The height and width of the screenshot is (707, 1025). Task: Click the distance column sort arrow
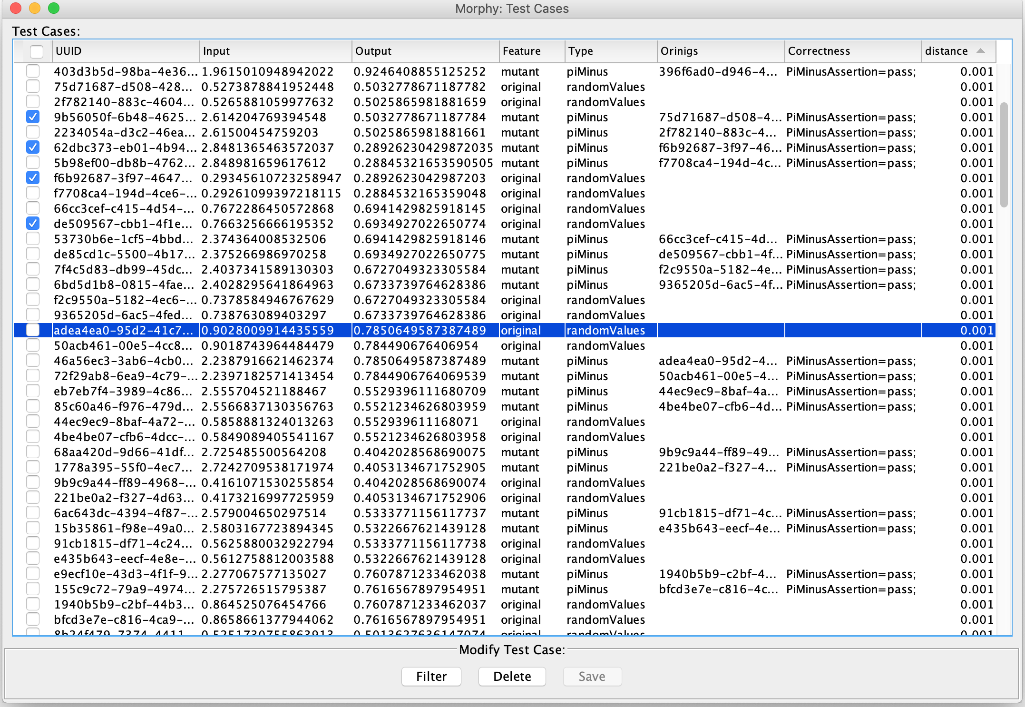980,51
